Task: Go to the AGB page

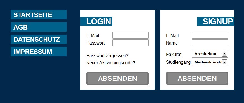Action: pos(39,27)
